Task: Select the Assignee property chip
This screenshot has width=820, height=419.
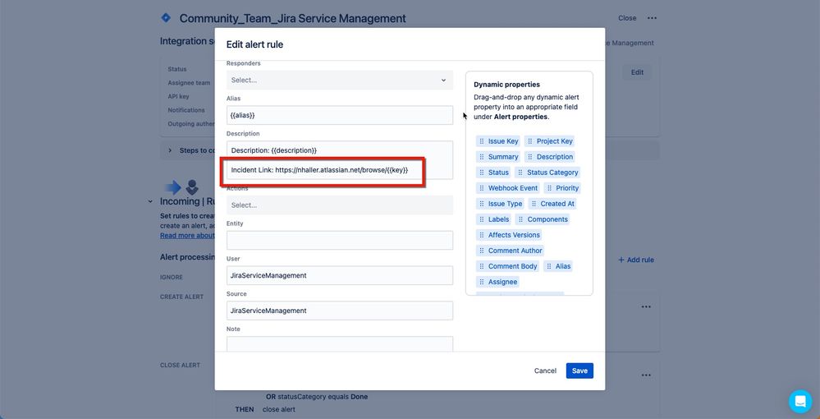Action: 497,283
